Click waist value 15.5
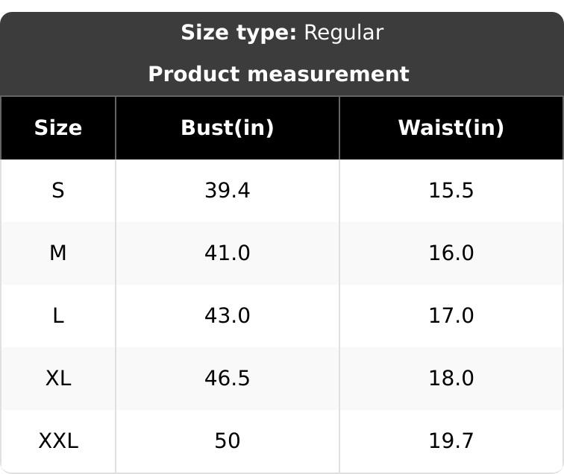Image resolution: width=564 pixels, height=474 pixels. [x=451, y=191]
